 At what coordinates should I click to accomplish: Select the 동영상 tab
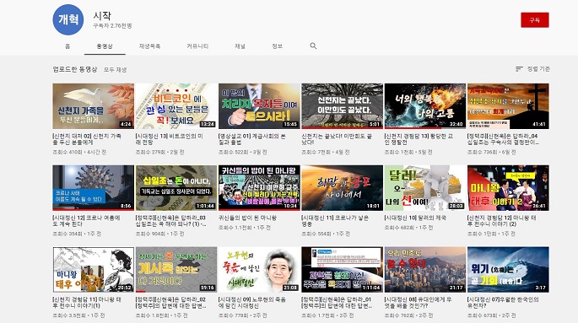(x=105, y=46)
